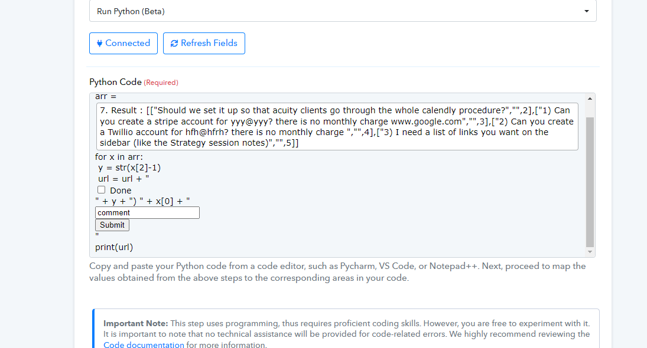Click the Python Code field label
Screen dimensions: 647x348
point(116,82)
